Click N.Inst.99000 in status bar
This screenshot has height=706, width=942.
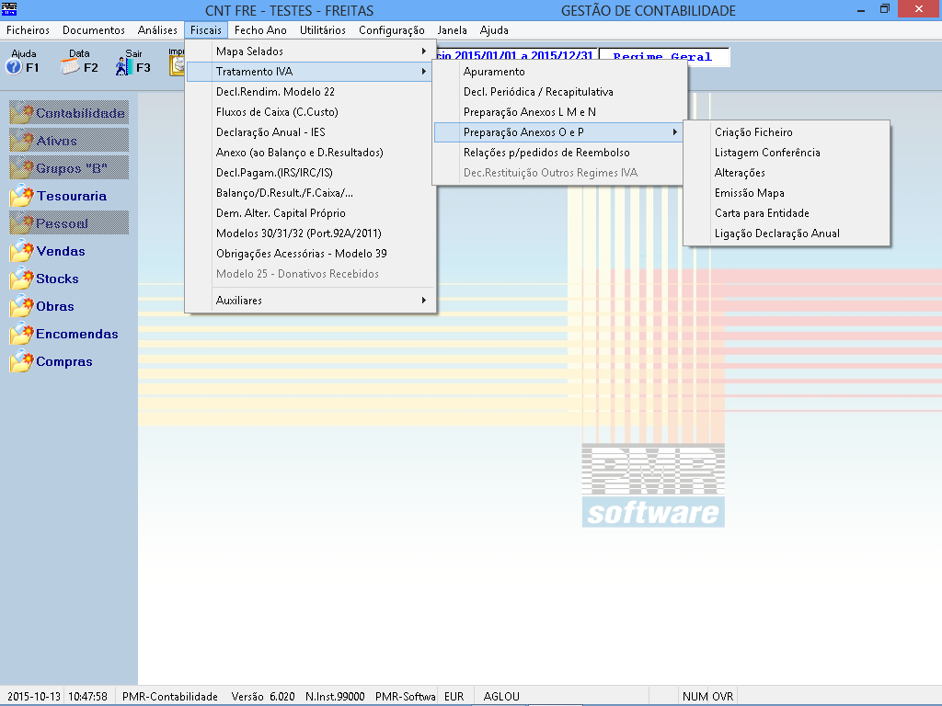[335, 697]
